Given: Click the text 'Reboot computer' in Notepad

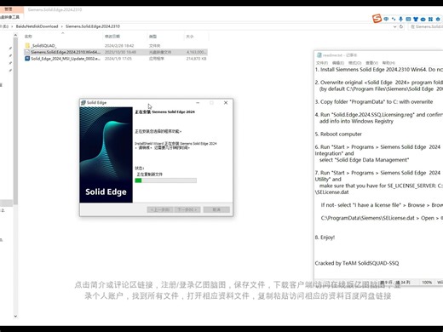Looking at the screenshot, I should click(x=341, y=134).
